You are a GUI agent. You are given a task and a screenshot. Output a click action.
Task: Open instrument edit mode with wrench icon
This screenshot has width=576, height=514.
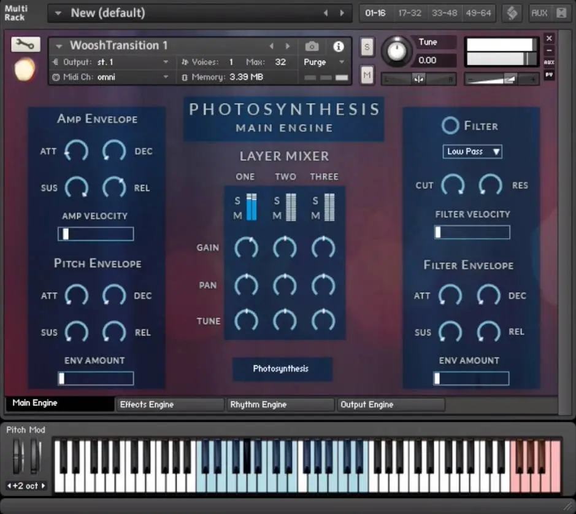(x=25, y=44)
